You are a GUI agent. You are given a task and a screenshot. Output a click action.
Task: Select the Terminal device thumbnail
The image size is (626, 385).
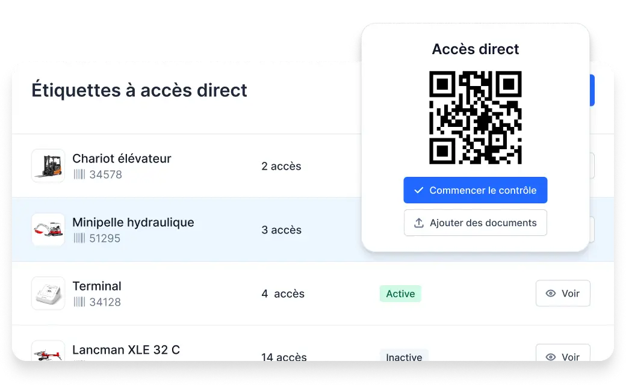[48, 294]
